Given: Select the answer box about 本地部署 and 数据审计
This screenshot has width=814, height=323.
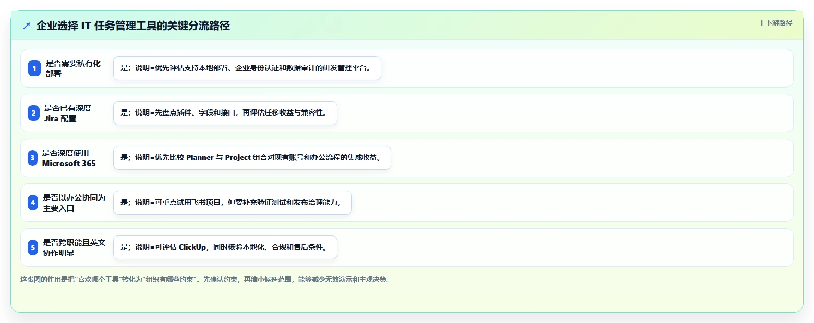Looking at the screenshot, I should pos(247,68).
